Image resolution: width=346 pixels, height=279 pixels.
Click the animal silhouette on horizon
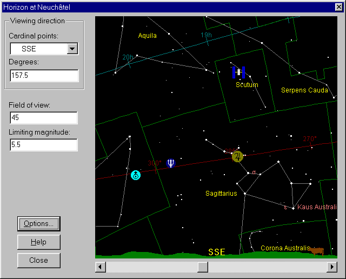[x=317, y=250]
